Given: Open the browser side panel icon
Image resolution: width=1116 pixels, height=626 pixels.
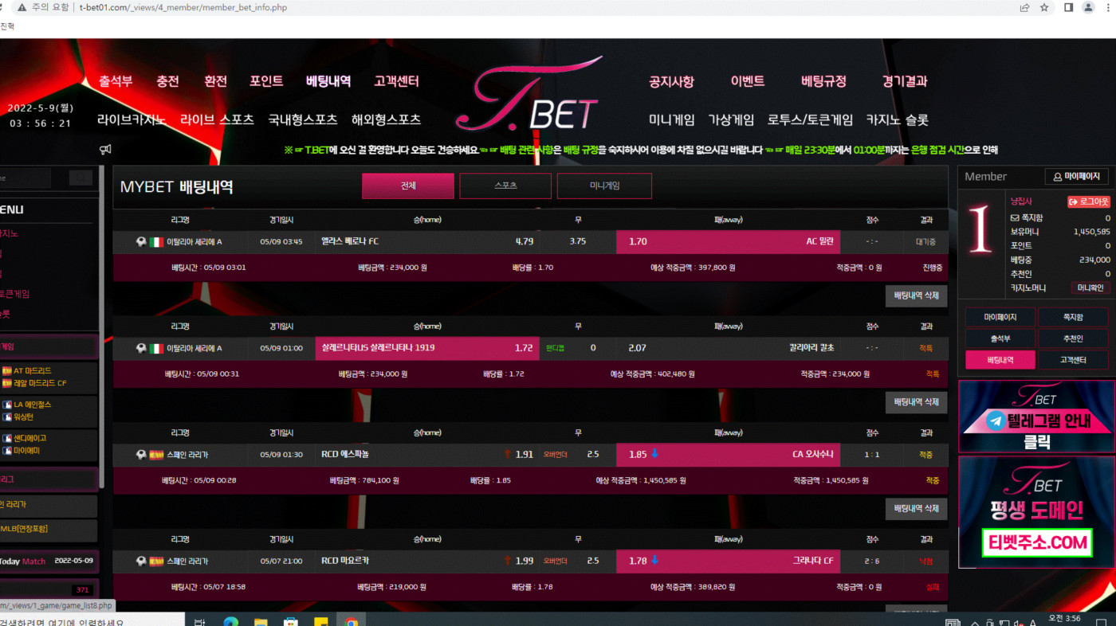Looking at the screenshot, I should point(1069,8).
